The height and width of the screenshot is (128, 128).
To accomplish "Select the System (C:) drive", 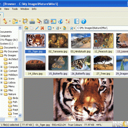I will pyautogui.click(x=7, y=44).
